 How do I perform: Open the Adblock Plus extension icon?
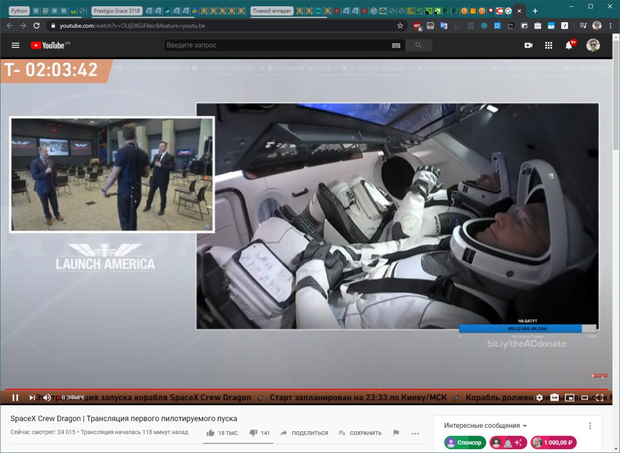[x=417, y=26]
